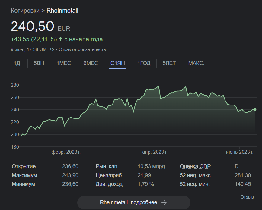The height and width of the screenshot is (210, 262).
Task: Open the 1МЕС chart range
Action: [64, 63]
